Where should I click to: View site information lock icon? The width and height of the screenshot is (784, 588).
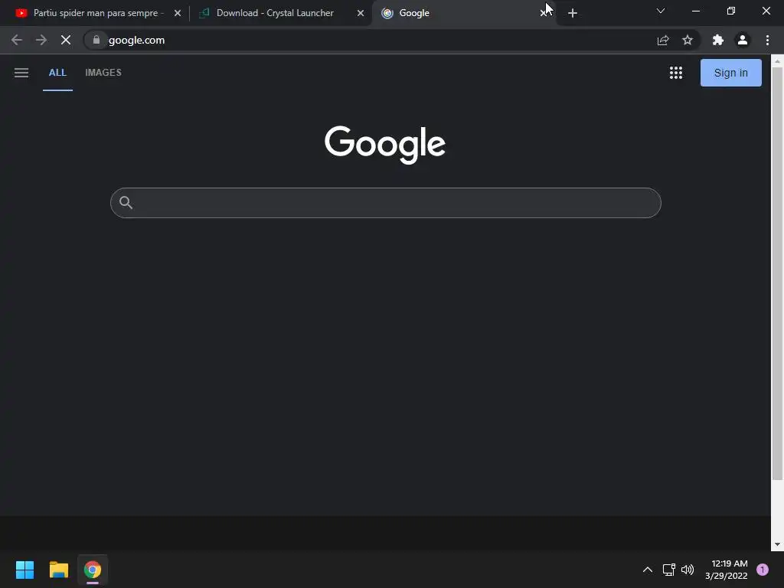[x=96, y=40]
